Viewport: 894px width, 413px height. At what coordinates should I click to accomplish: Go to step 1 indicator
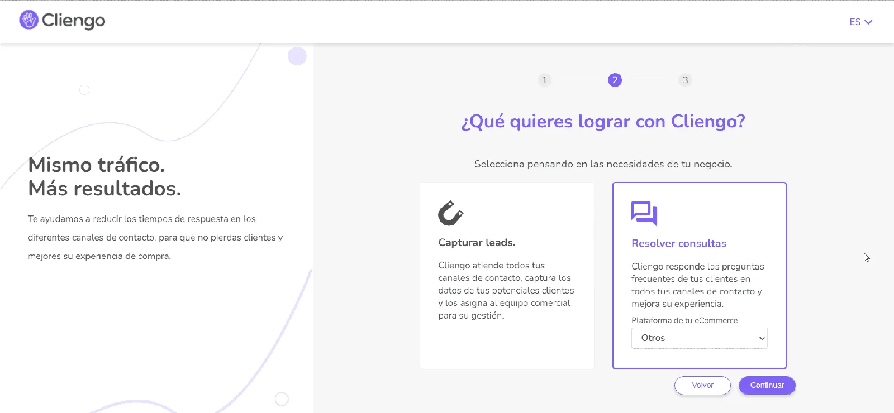click(x=544, y=80)
